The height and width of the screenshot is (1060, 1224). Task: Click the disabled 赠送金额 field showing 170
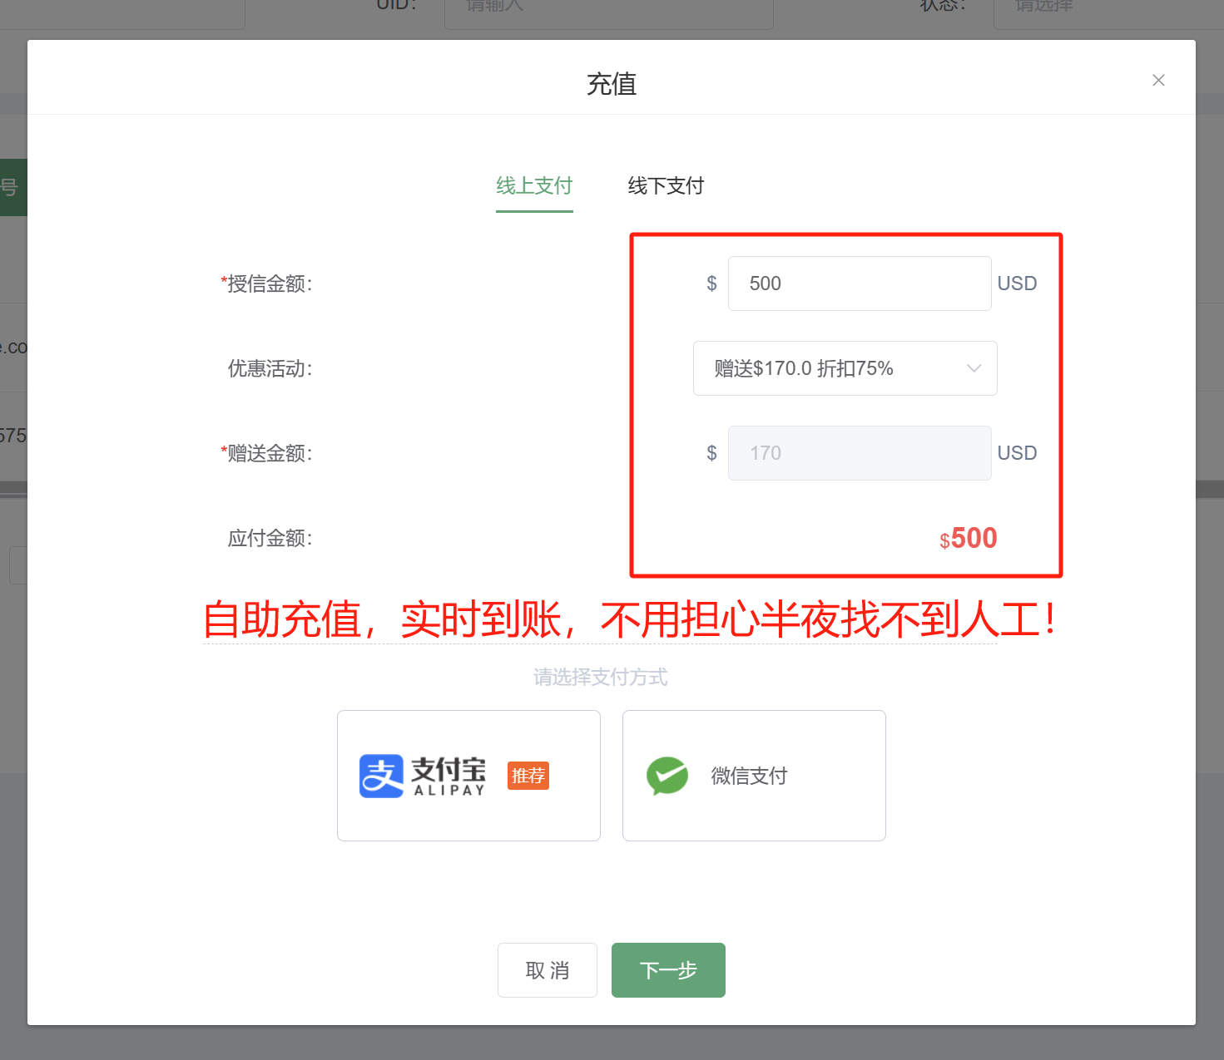(859, 453)
